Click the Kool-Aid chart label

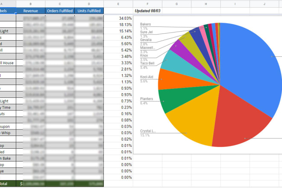[147, 77]
